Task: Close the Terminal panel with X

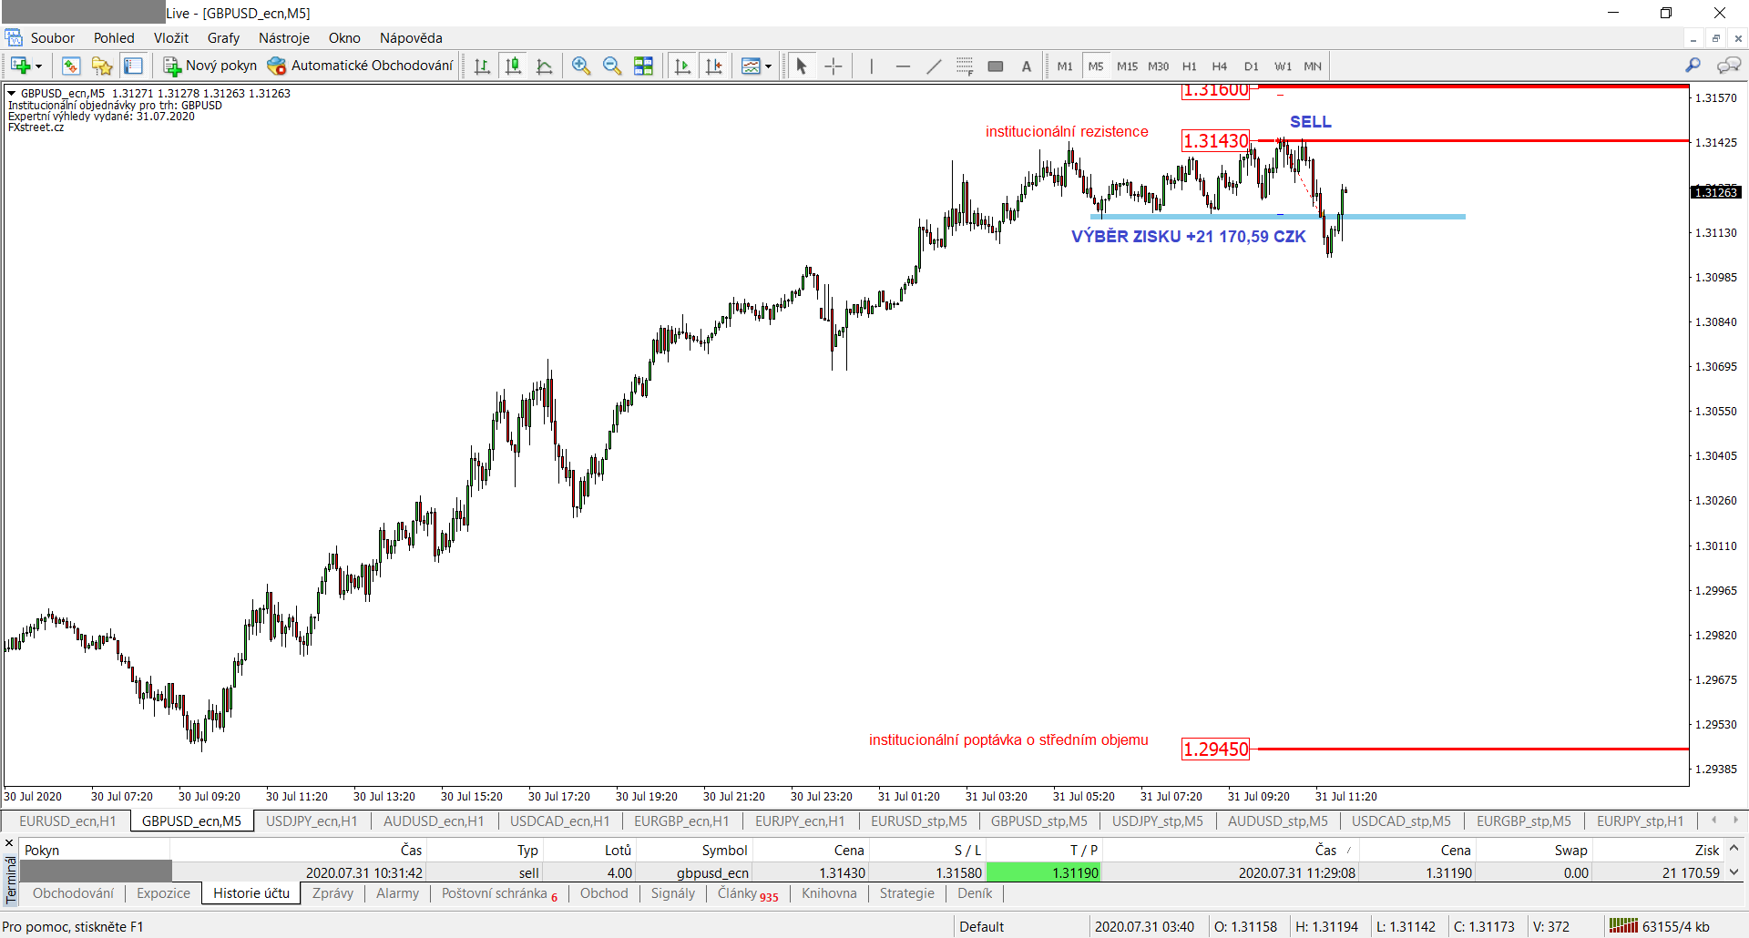Action: tap(10, 843)
